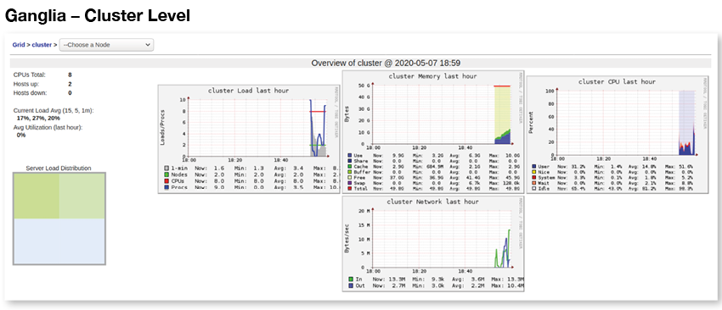Click the blue Procs legend swatch

[x=166, y=188]
